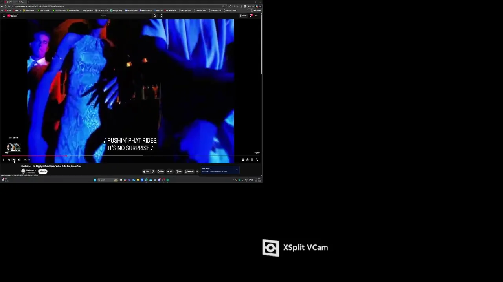Download the video

(189, 171)
